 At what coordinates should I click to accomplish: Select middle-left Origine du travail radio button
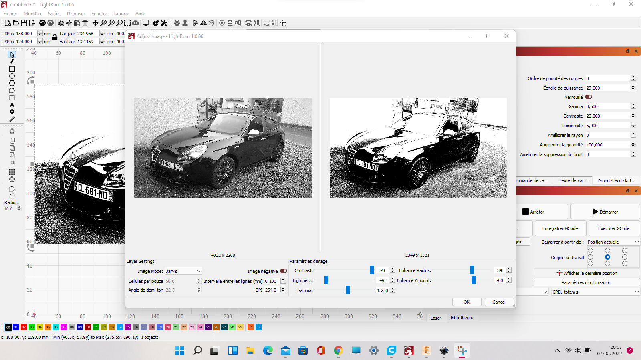click(x=591, y=257)
